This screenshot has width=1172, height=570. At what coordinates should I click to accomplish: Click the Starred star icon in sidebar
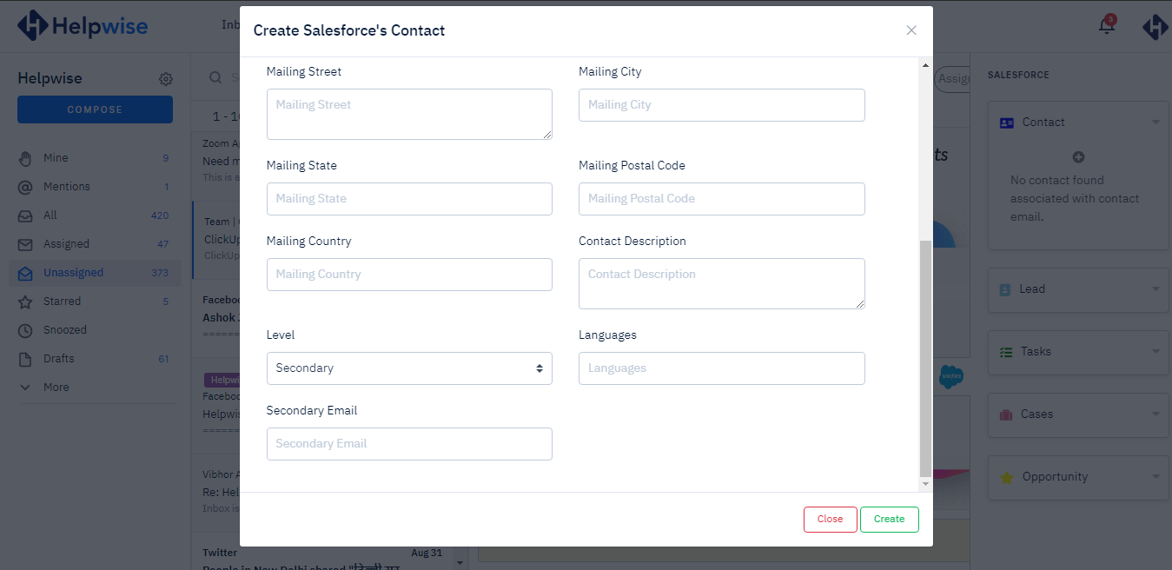[26, 302]
